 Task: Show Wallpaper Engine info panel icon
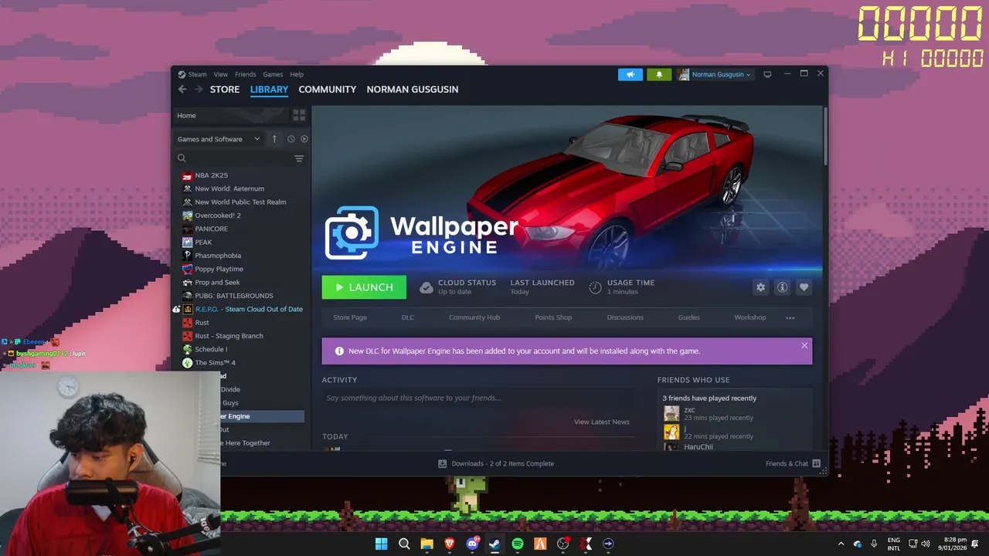coord(783,287)
